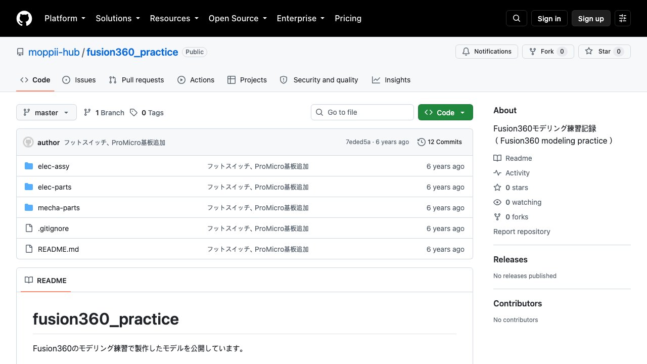
Task: Click the eye icon beside 0 watching
Action: click(x=497, y=202)
